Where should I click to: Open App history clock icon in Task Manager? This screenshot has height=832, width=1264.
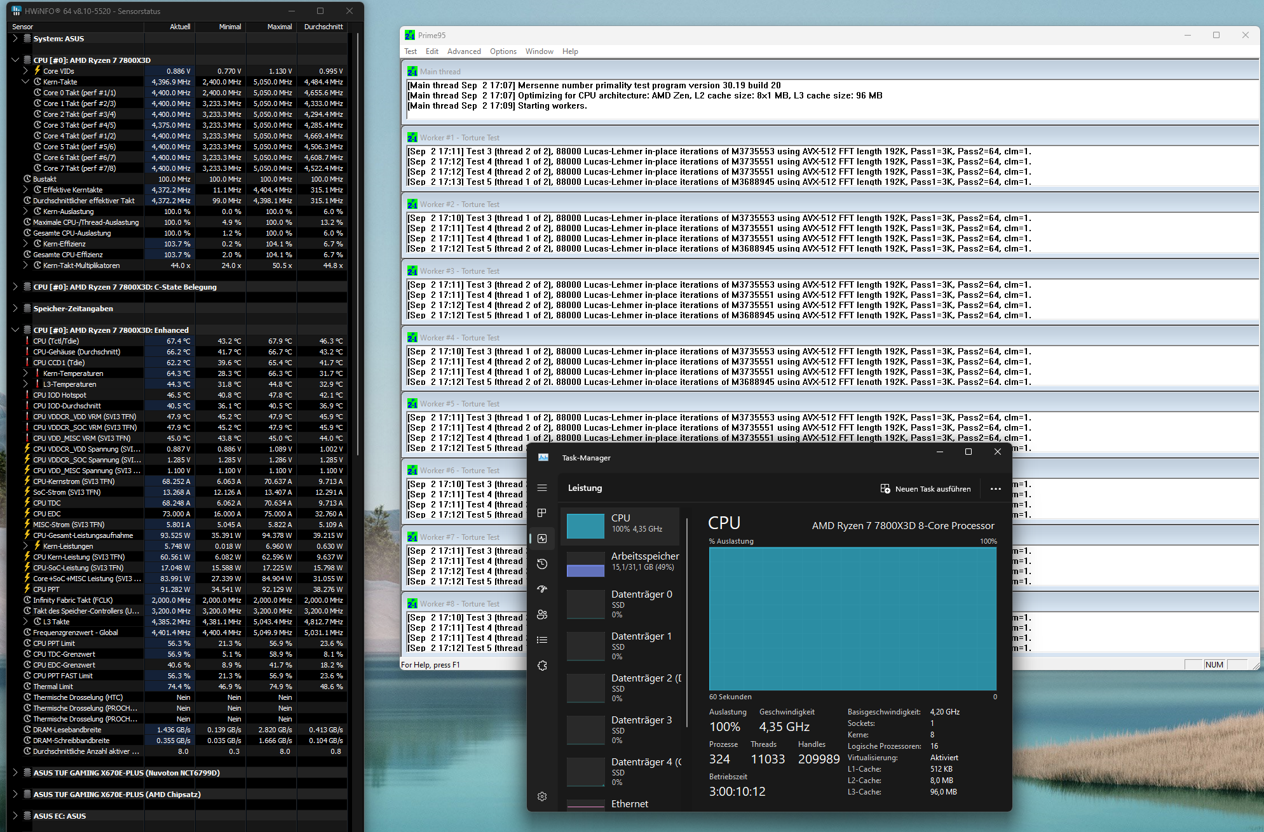coord(542,564)
